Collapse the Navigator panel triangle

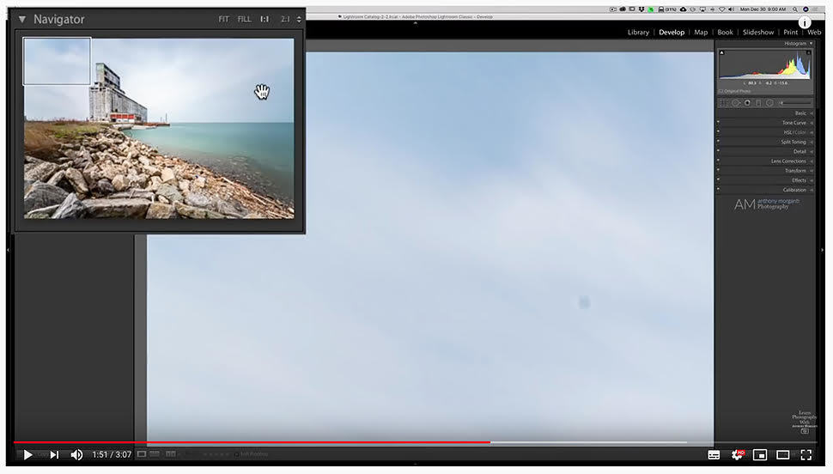[22, 19]
